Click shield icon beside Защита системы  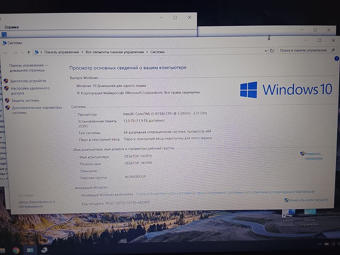tap(7, 101)
